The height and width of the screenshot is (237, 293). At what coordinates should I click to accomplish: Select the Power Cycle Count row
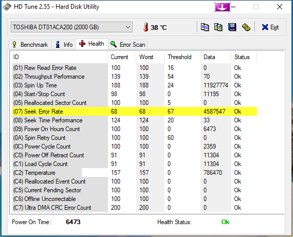(x=135, y=147)
